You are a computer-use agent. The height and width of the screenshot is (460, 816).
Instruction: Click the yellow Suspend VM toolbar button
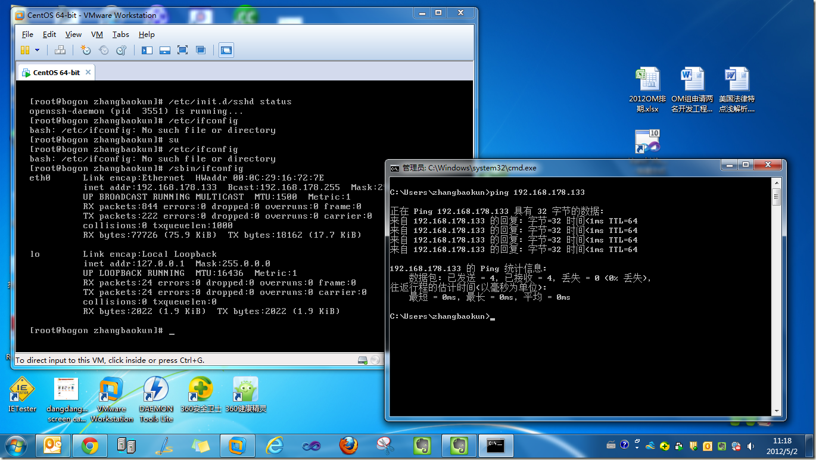pos(25,51)
